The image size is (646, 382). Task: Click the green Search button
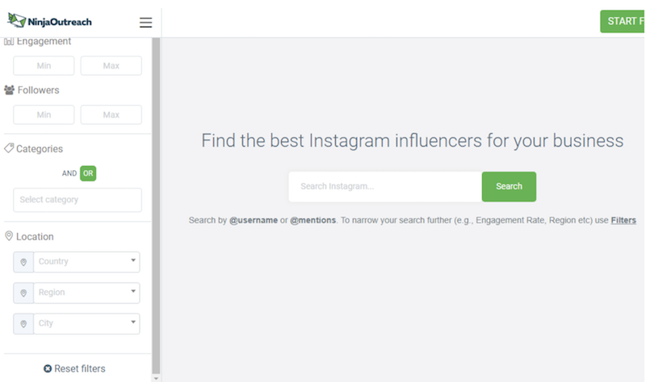509,187
